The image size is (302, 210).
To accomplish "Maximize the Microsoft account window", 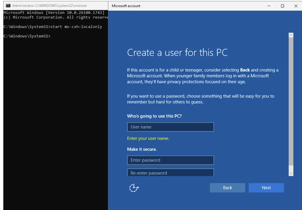I will pos(282,6).
